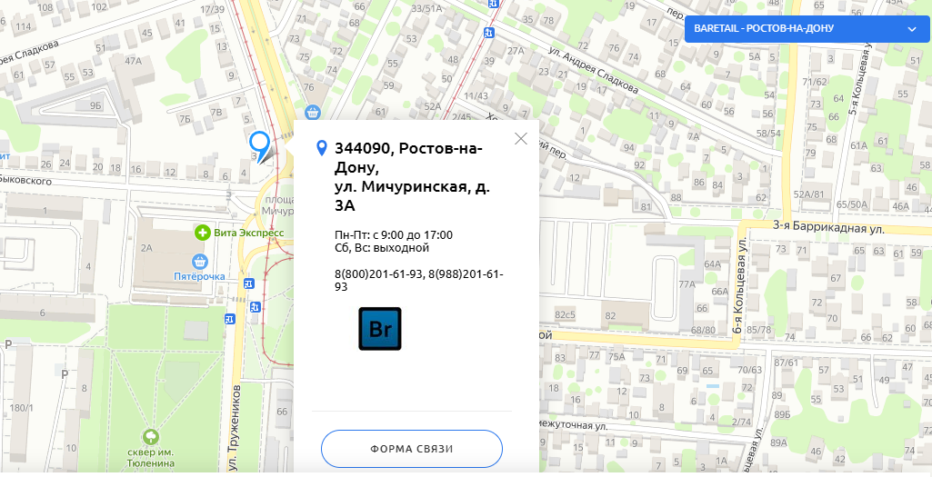Click house number 17/39 on the map
Screen dimensions: 932x477
(212, 9)
